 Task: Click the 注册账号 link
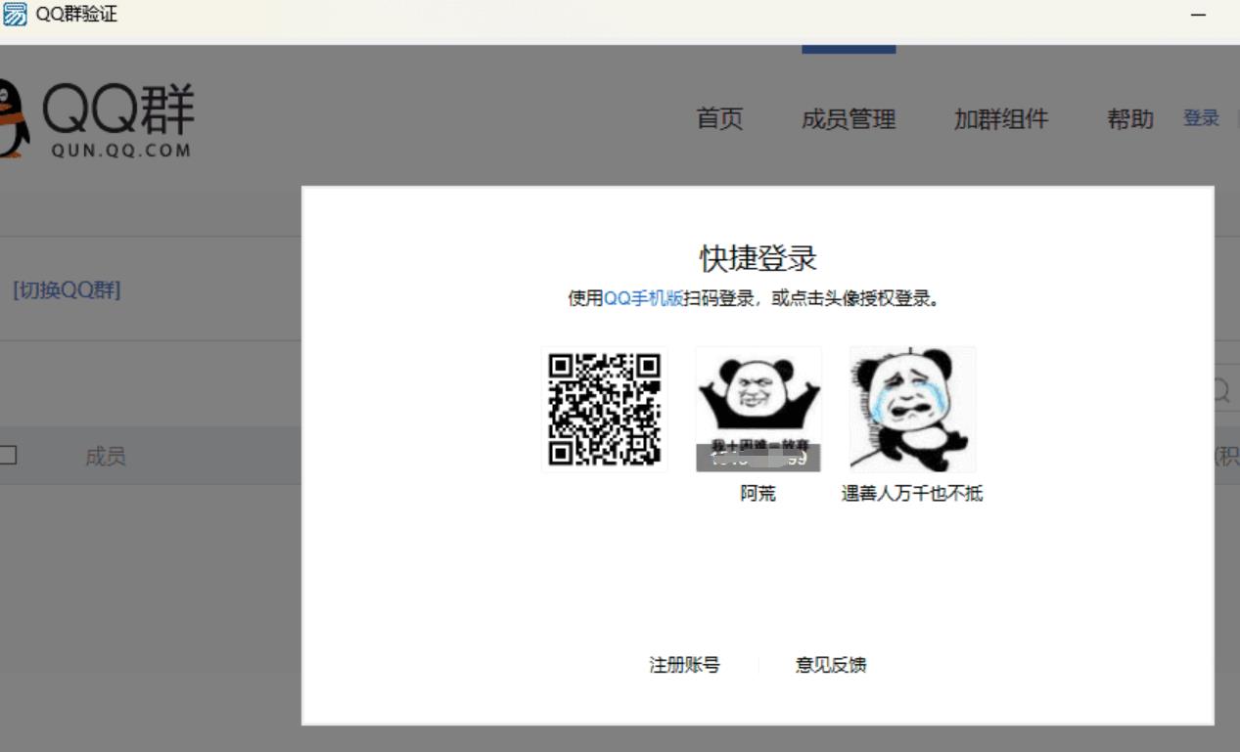685,665
